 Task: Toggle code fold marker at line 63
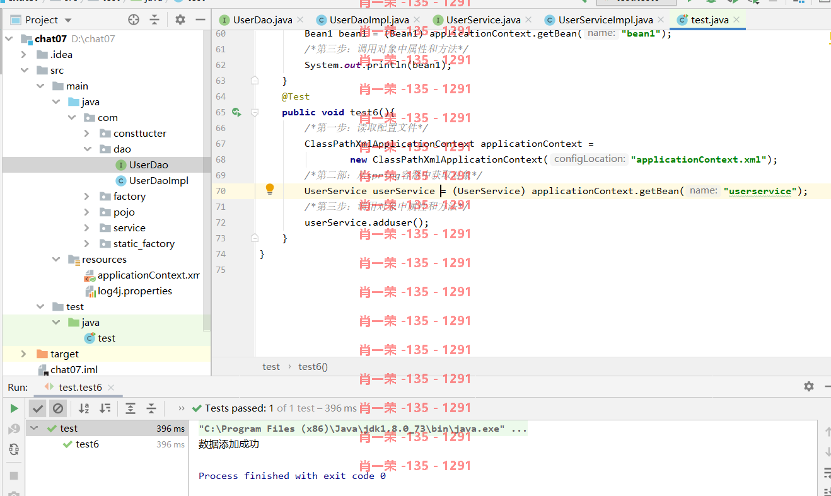255,81
